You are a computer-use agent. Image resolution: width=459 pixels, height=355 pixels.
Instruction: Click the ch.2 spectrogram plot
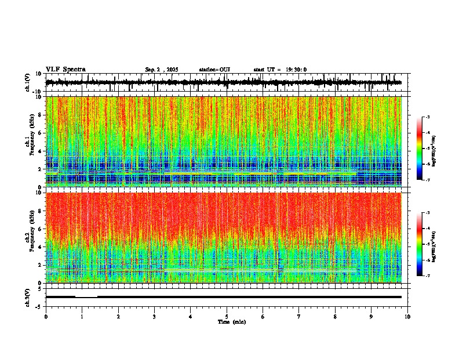click(x=224, y=238)
